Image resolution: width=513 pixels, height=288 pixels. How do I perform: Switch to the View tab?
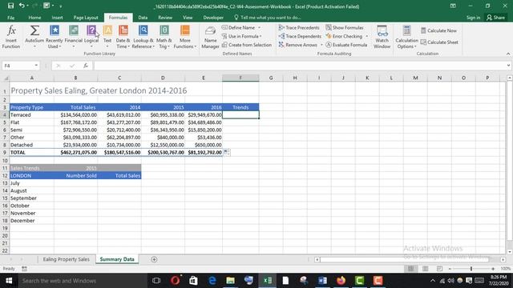point(188,18)
